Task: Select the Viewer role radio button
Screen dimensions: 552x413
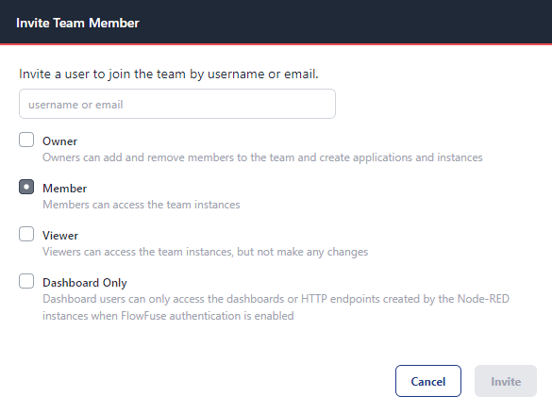Action: [x=26, y=234]
